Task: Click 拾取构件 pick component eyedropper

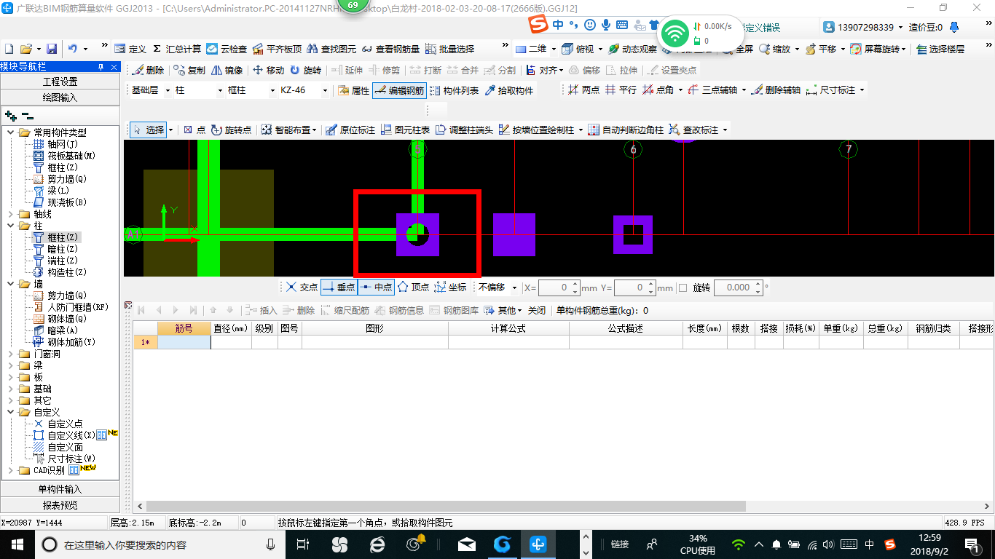Action: [508, 90]
